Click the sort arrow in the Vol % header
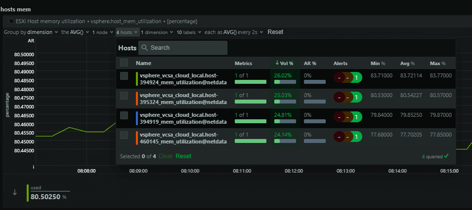The height and width of the screenshot is (210, 472). pos(277,63)
